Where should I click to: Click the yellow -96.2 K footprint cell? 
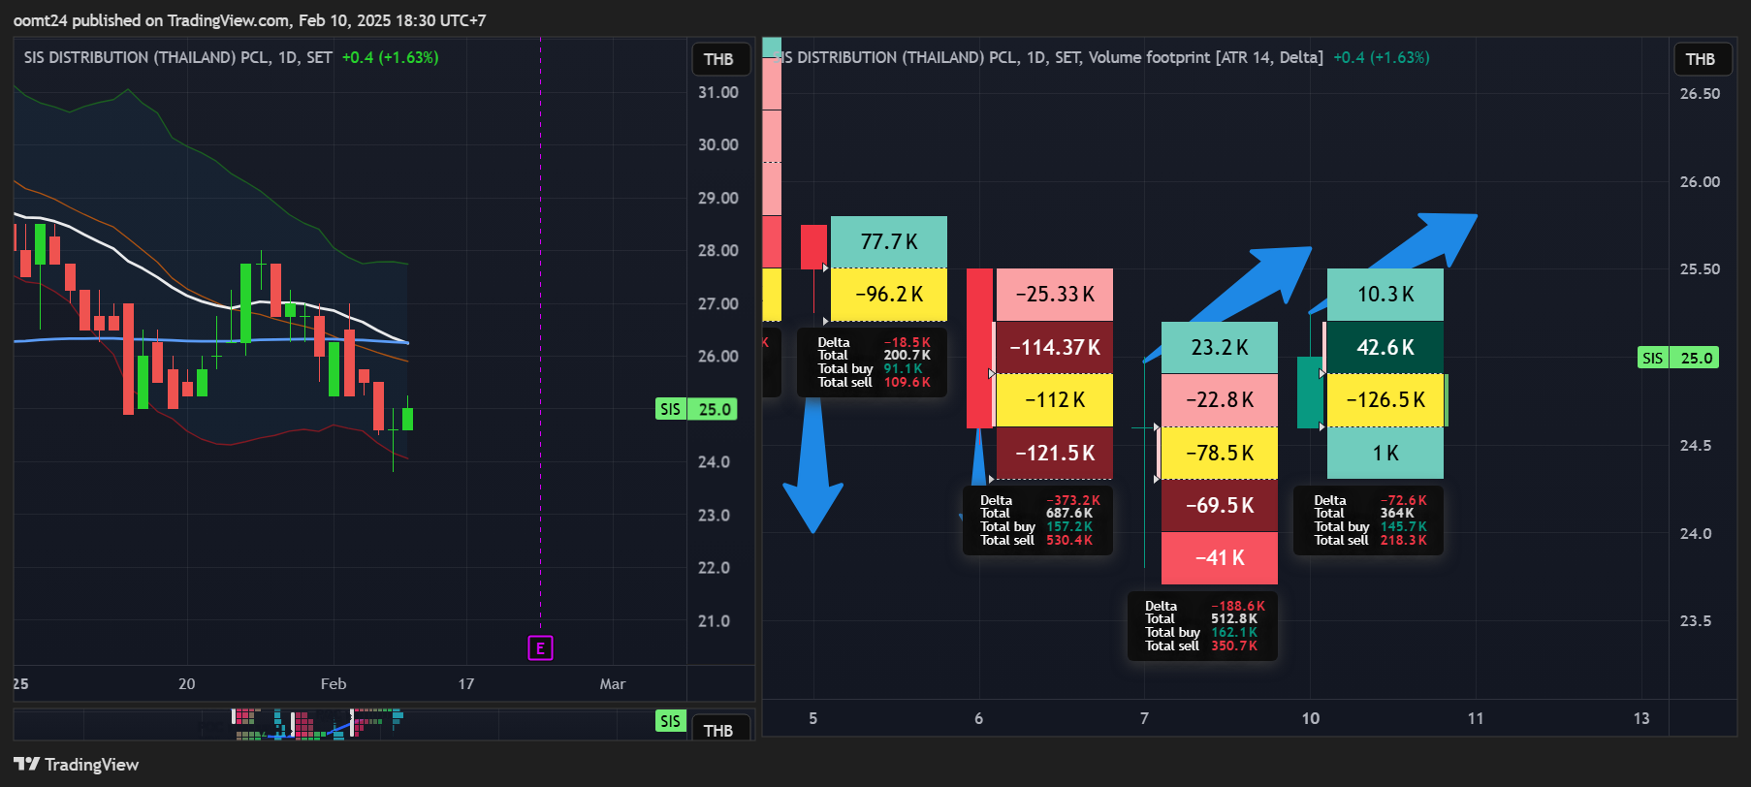(x=889, y=295)
